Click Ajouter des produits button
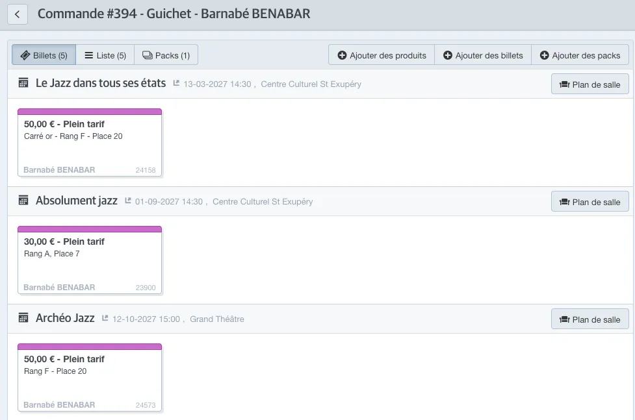 [382, 55]
